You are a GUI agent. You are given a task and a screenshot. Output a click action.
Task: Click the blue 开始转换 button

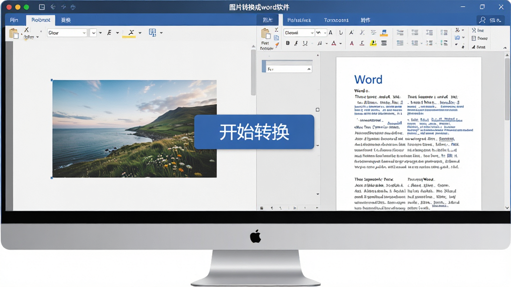[254, 132]
